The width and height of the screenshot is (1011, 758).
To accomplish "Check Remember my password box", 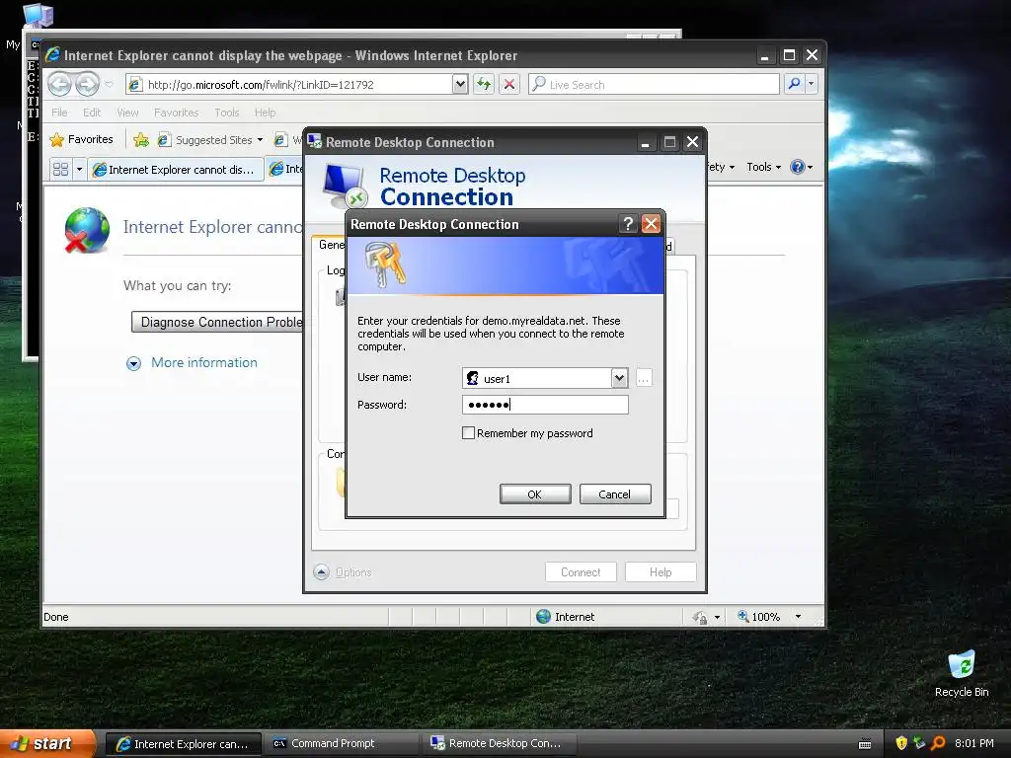I will click(x=468, y=433).
